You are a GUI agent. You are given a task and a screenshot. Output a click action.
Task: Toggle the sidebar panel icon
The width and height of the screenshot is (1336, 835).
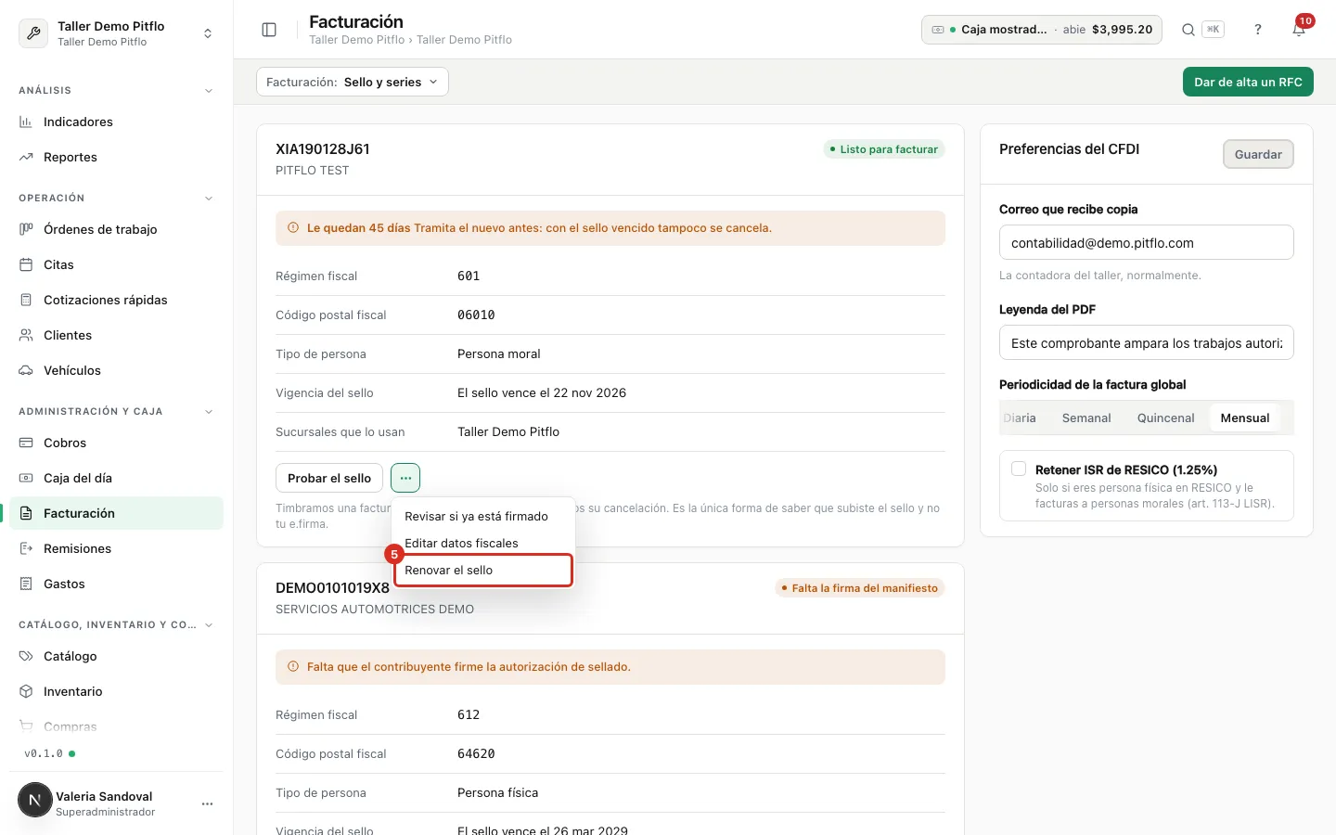tap(269, 30)
